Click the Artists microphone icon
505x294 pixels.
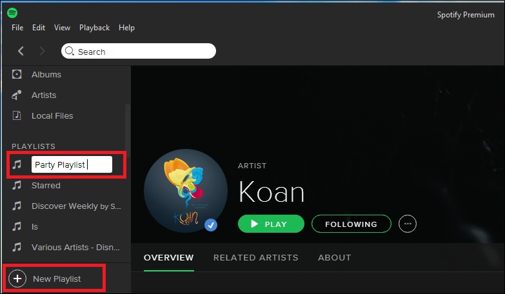pos(17,95)
